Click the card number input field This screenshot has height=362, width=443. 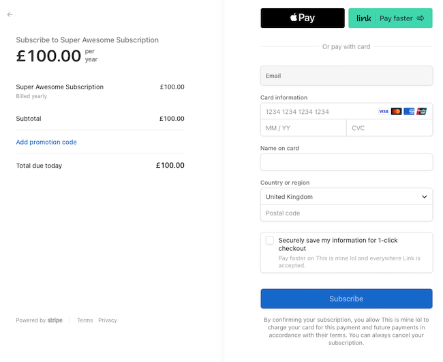pyautogui.click(x=317, y=111)
